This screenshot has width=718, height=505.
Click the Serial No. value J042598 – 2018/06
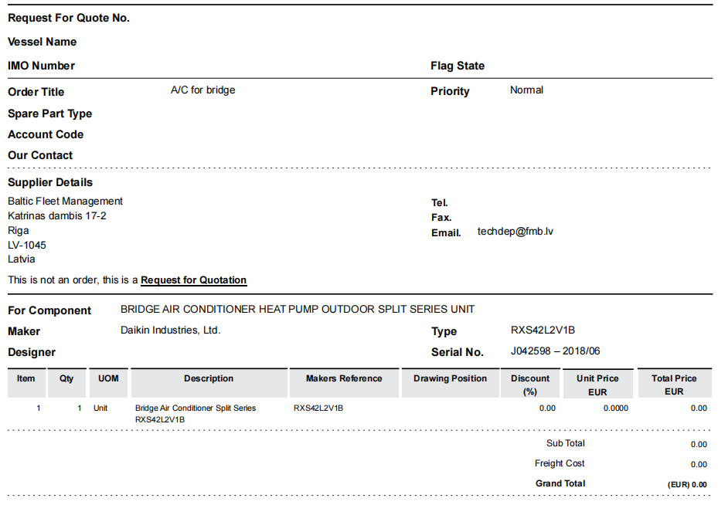pos(555,351)
